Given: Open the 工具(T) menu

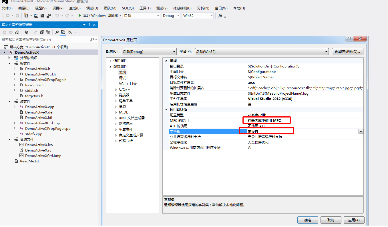Looking at the screenshot, I should [x=145, y=8].
